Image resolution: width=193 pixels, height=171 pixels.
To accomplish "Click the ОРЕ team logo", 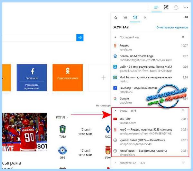I will pos(62,150).
